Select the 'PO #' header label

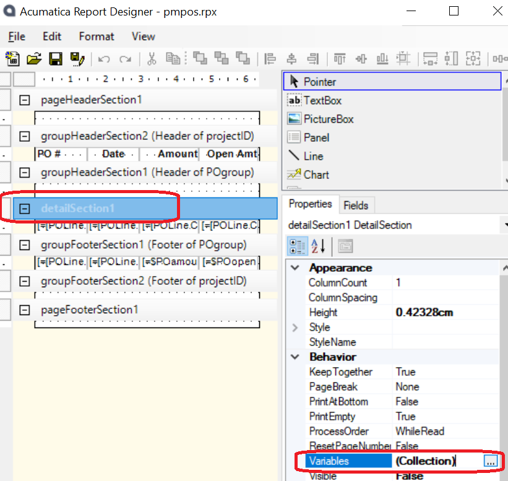tap(61, 154)
